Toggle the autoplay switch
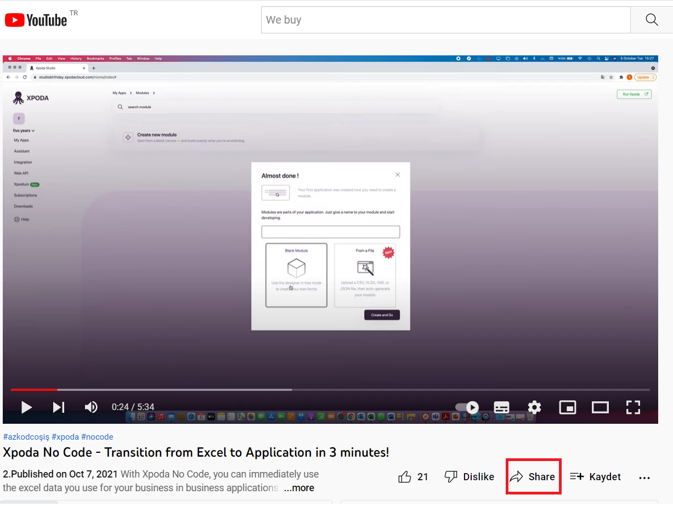Screen dimensions: 673x506 [467, 407]
